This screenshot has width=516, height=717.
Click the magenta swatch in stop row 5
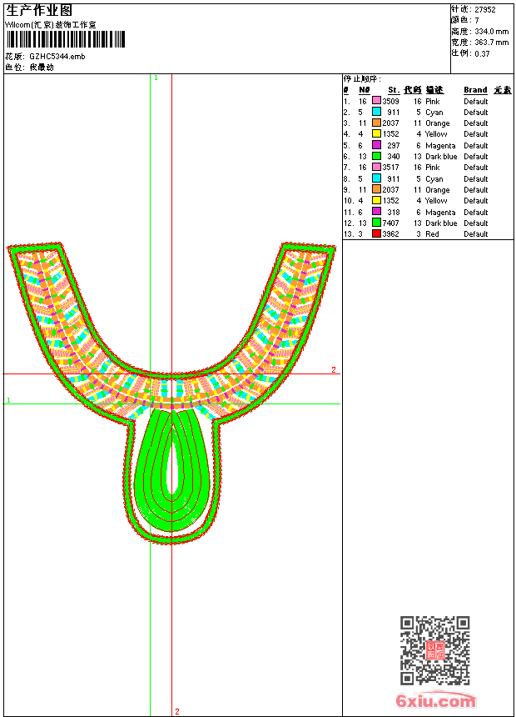pos(376,145)
